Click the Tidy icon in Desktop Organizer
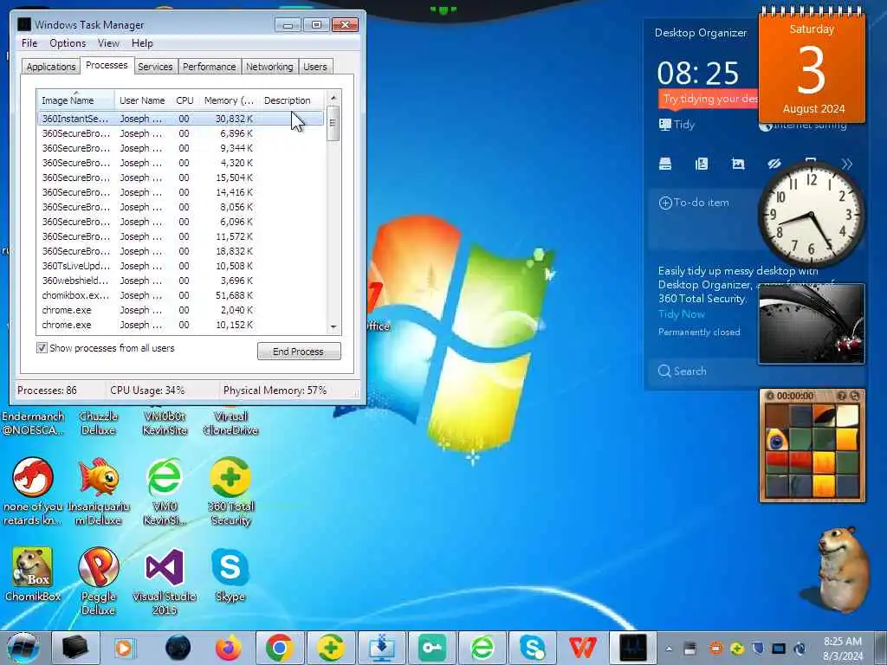The width and height of the screenshot is (887, 665). (665, 125)
